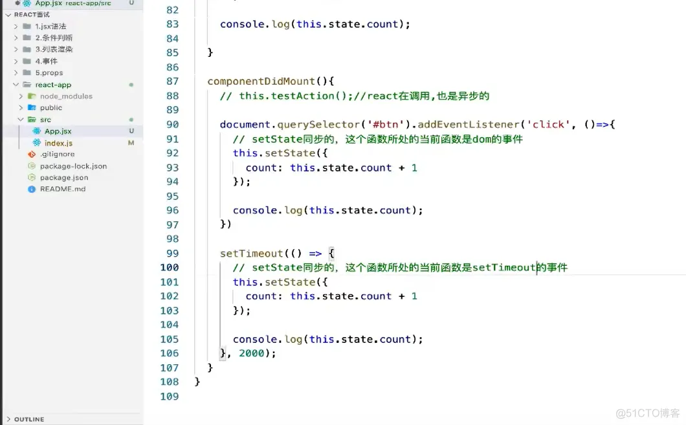Click the comment on line 100
The width and height of the screenshot is (686, 425).
coord(400,268)
